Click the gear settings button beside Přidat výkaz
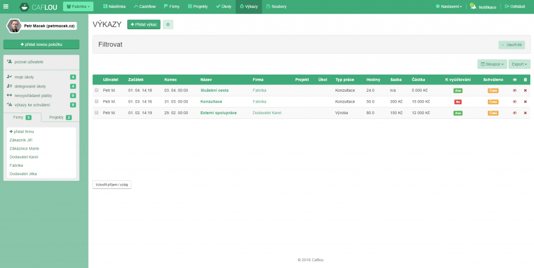This screenshot has height=268, width=534. pos(168,25)
